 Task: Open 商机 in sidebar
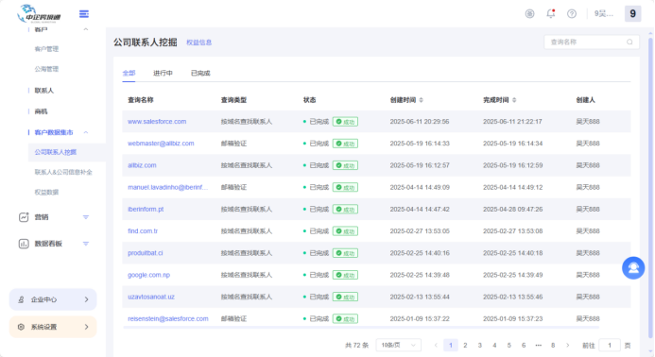tap(41, 111)
